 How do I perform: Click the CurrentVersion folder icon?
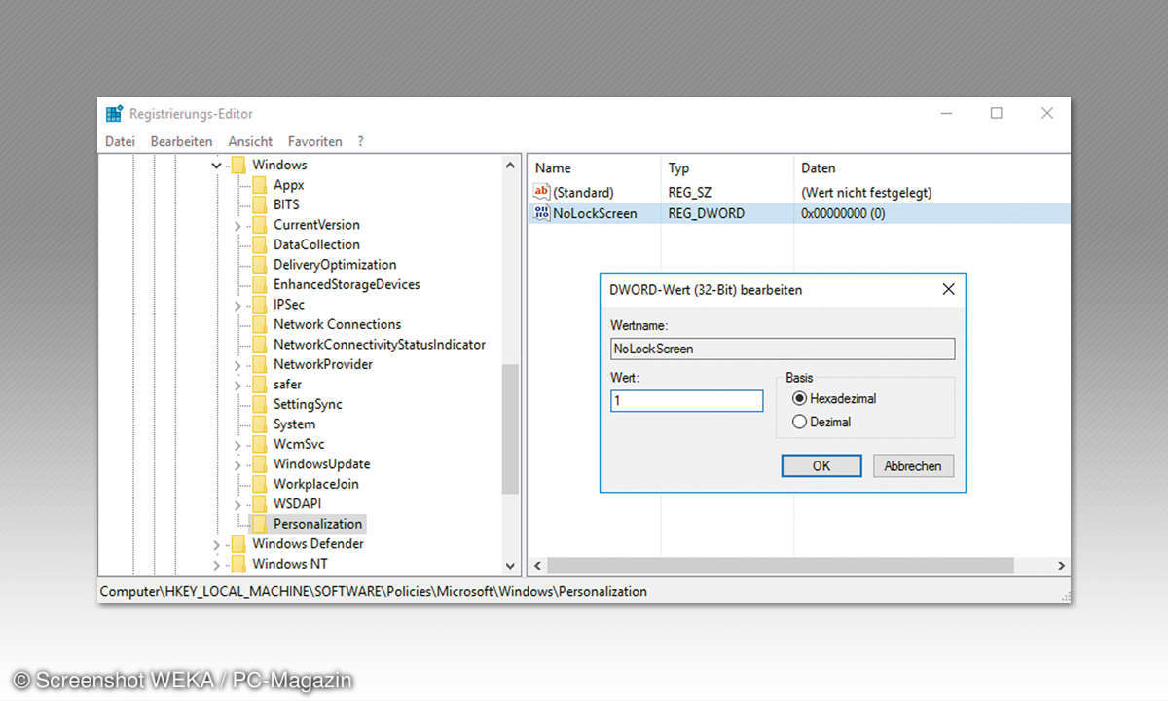(259, 225)
